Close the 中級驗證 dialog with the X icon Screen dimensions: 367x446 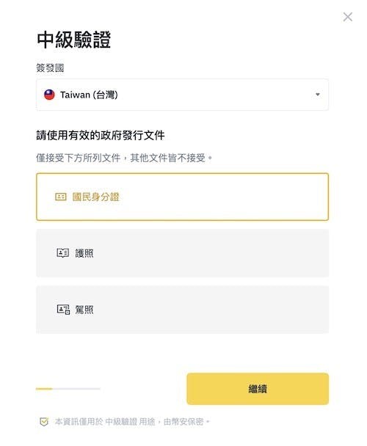click(348, 17)
